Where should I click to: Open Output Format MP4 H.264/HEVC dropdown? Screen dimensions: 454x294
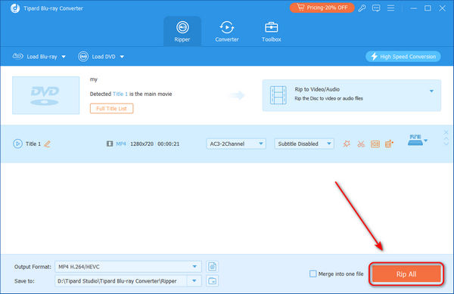[128, 267]
